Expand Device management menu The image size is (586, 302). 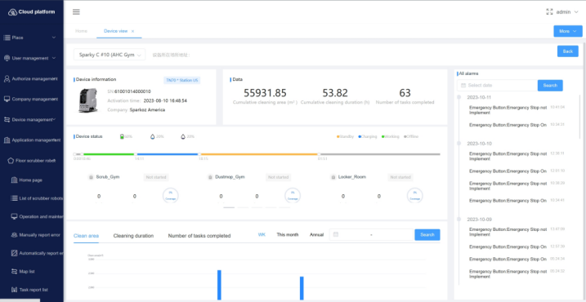coord(31,120)
